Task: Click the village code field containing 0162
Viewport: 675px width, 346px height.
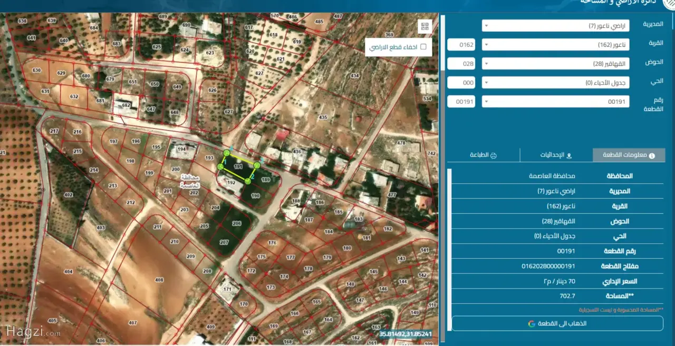Action: pos(461,45)
